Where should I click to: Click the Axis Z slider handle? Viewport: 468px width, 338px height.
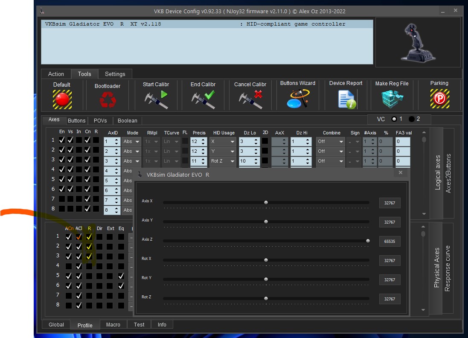pos(368,241)
